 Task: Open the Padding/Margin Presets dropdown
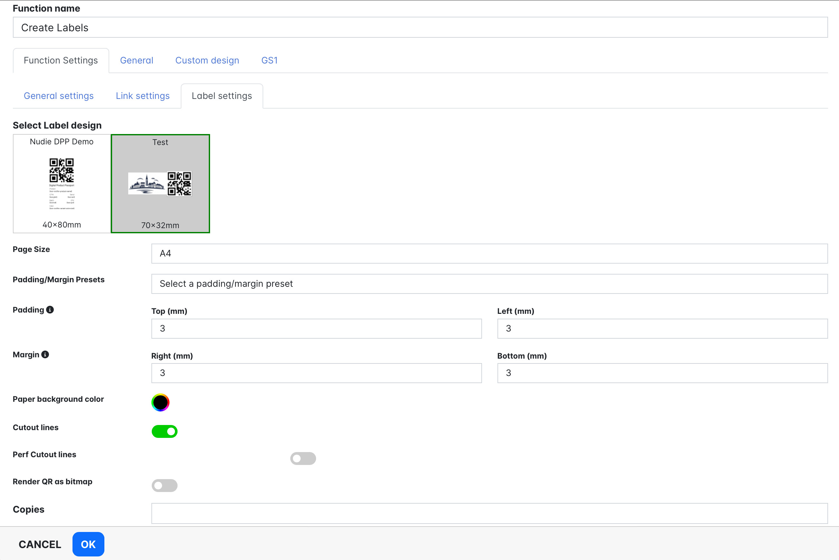pos(489,284)
